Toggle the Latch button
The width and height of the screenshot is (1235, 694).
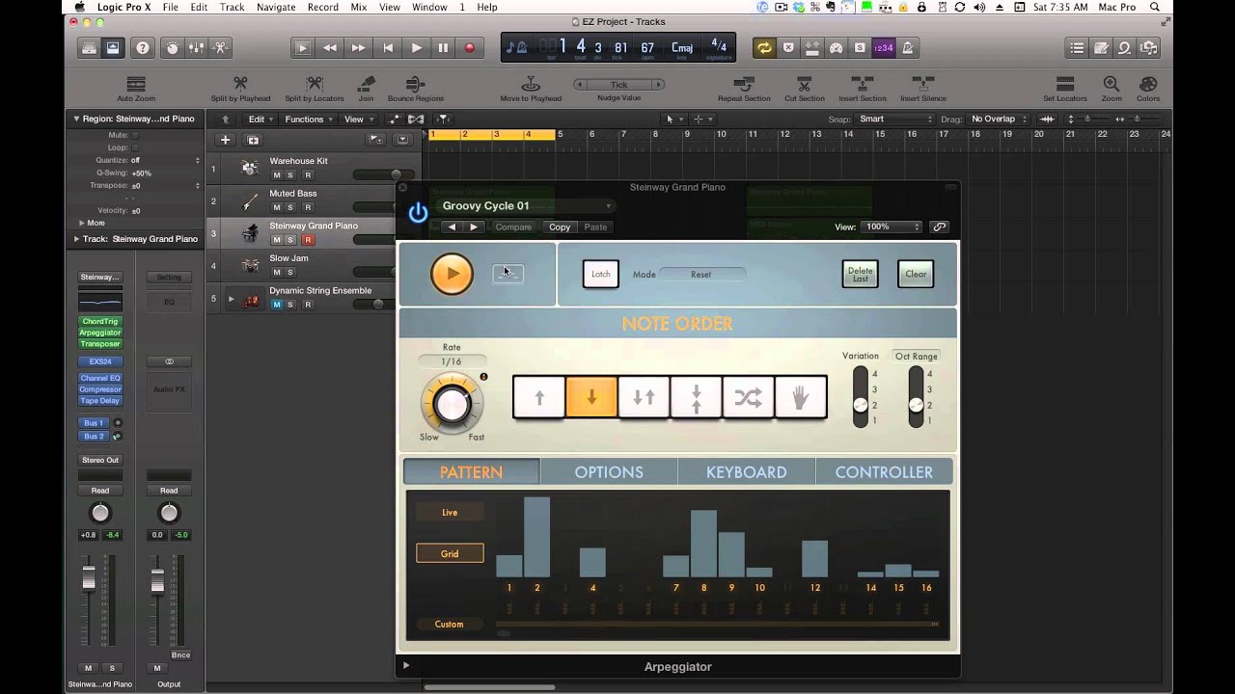click(x=600, y=274)
